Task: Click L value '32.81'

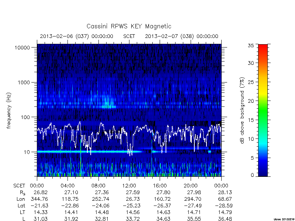Action: (102, 219)
